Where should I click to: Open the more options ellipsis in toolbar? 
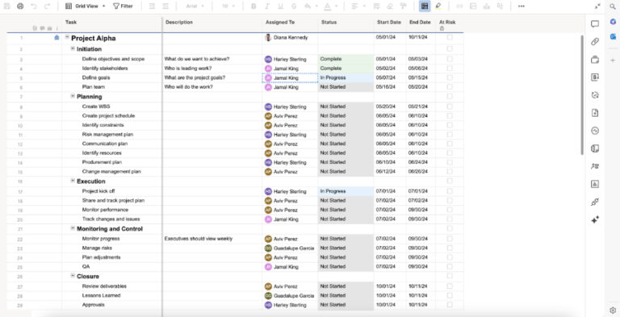(522, 6)
